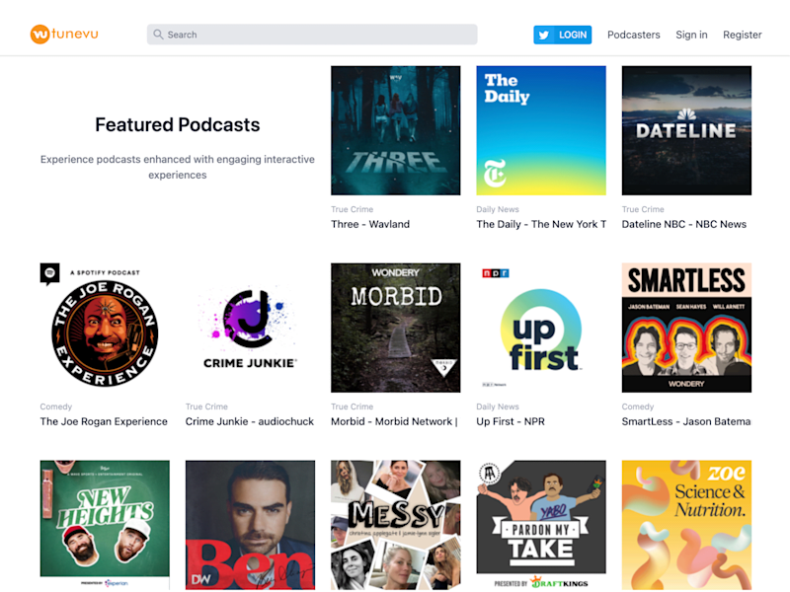Click True Crime label under Morbid

(x=353, y=407)
